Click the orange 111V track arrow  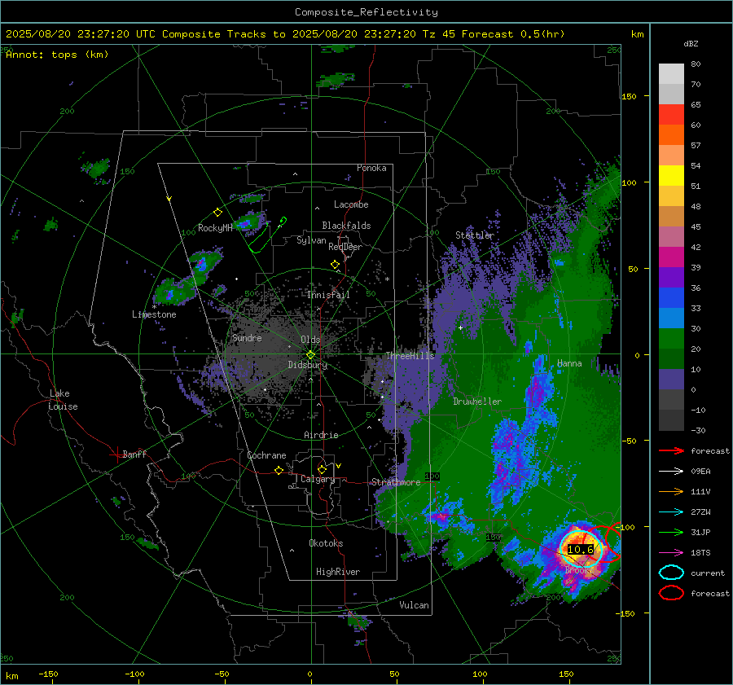(671, 491)
